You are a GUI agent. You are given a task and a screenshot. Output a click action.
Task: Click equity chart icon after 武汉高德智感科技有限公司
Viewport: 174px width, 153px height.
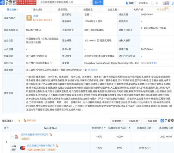point(51,135)
